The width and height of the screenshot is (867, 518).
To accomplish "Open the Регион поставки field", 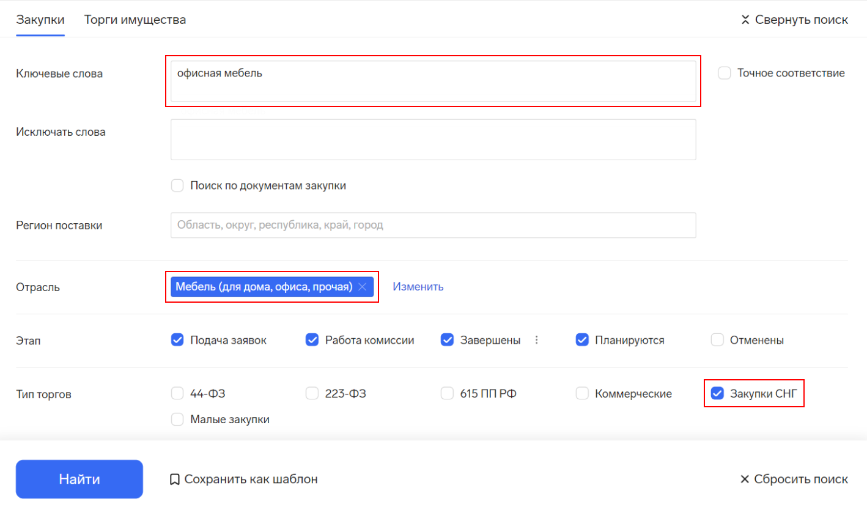I will (433, 225).
